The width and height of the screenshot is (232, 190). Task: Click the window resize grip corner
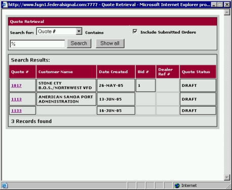(x=228, y=186)
